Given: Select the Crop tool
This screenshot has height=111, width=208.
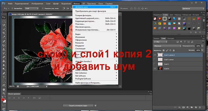Looking at the screenshot, I should pos(4,33).
